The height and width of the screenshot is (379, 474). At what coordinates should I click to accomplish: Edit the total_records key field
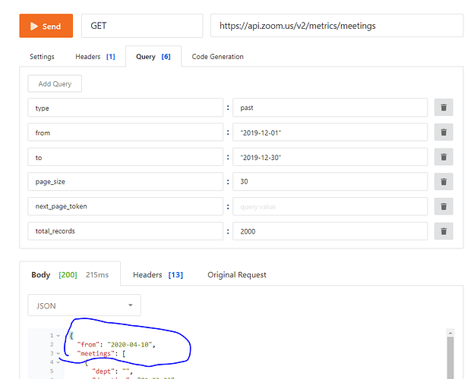coord(125,231)
